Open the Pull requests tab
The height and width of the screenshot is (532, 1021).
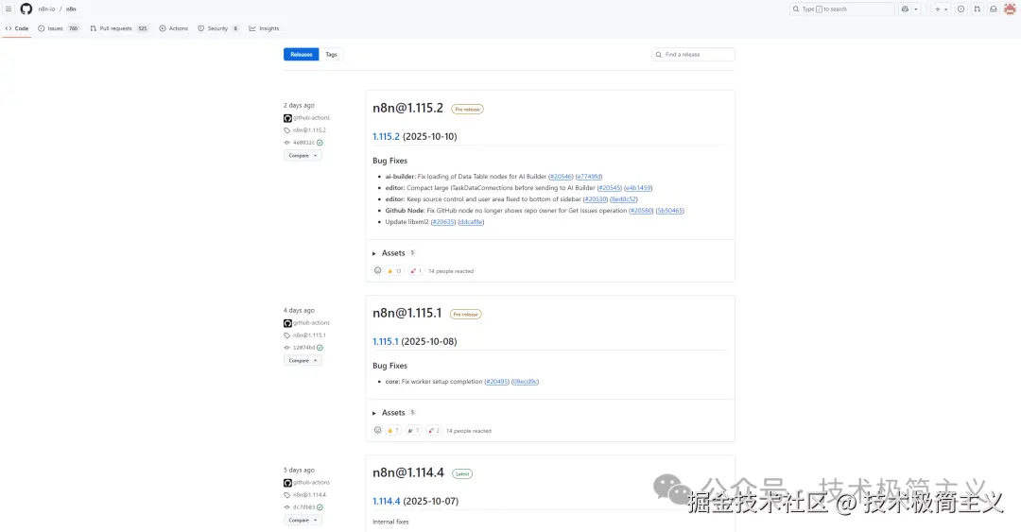pyautogui.click(x=119, y=28)
